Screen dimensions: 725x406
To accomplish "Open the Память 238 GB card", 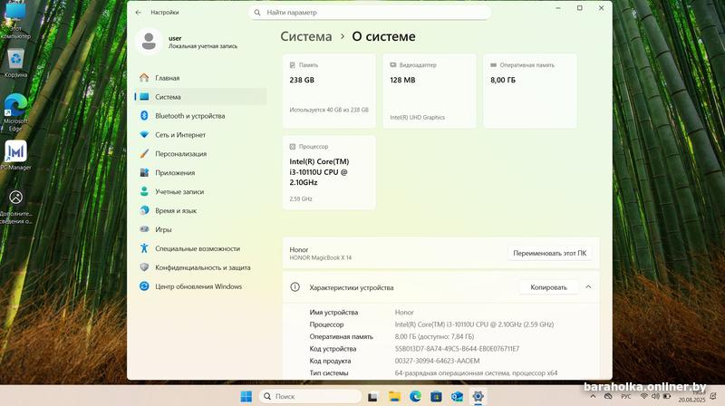I will click(x=329, y=92).
